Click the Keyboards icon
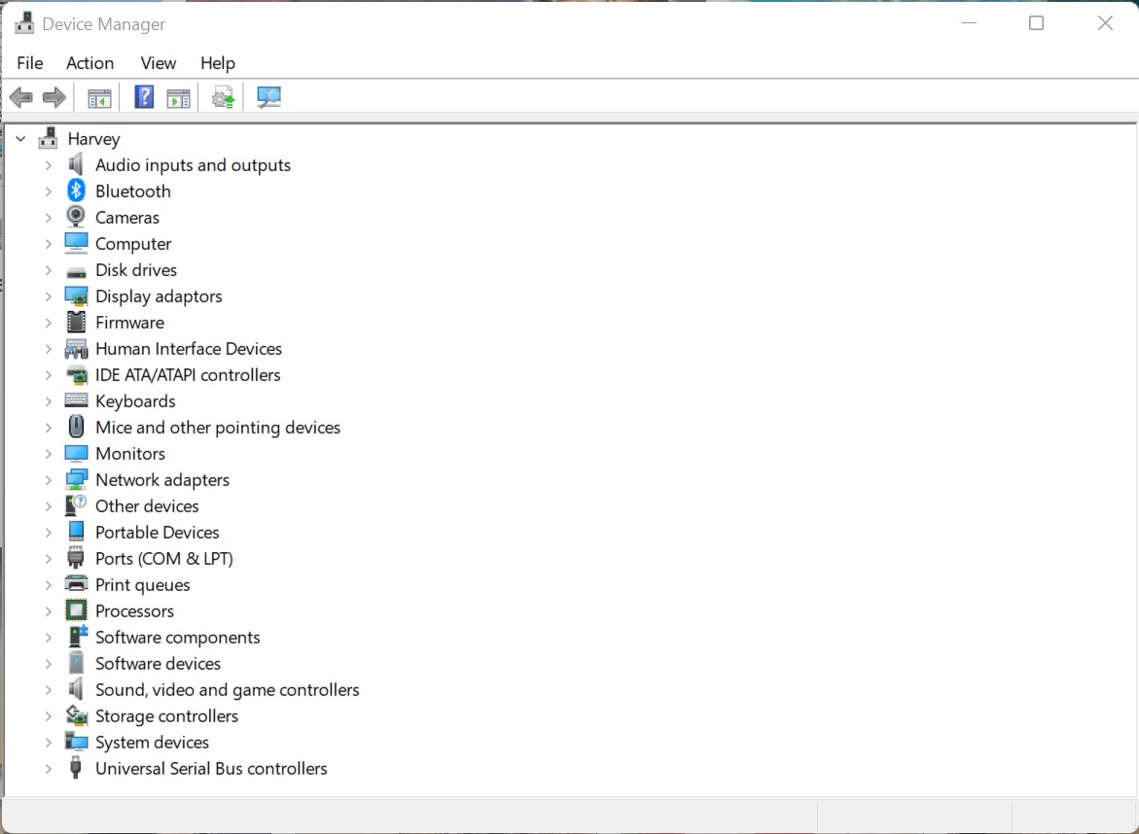This screenshot has width=1139, height=834. [76, 400]
